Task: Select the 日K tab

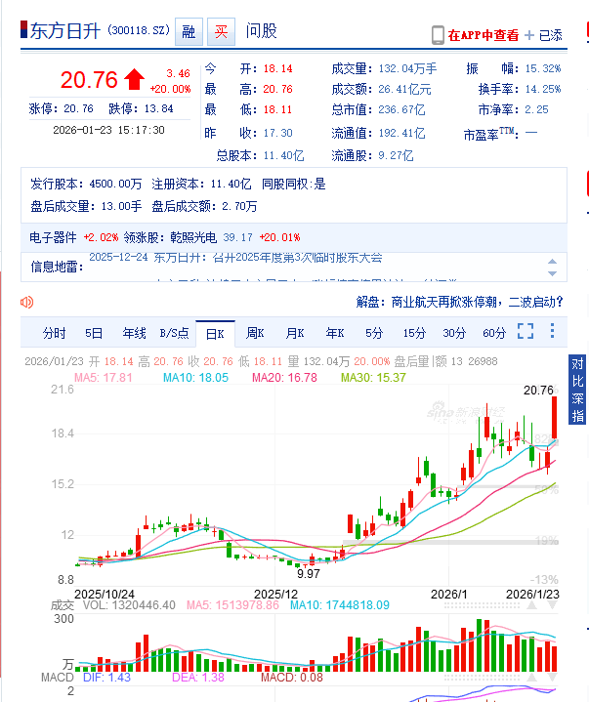Action: tap(215, 334)
